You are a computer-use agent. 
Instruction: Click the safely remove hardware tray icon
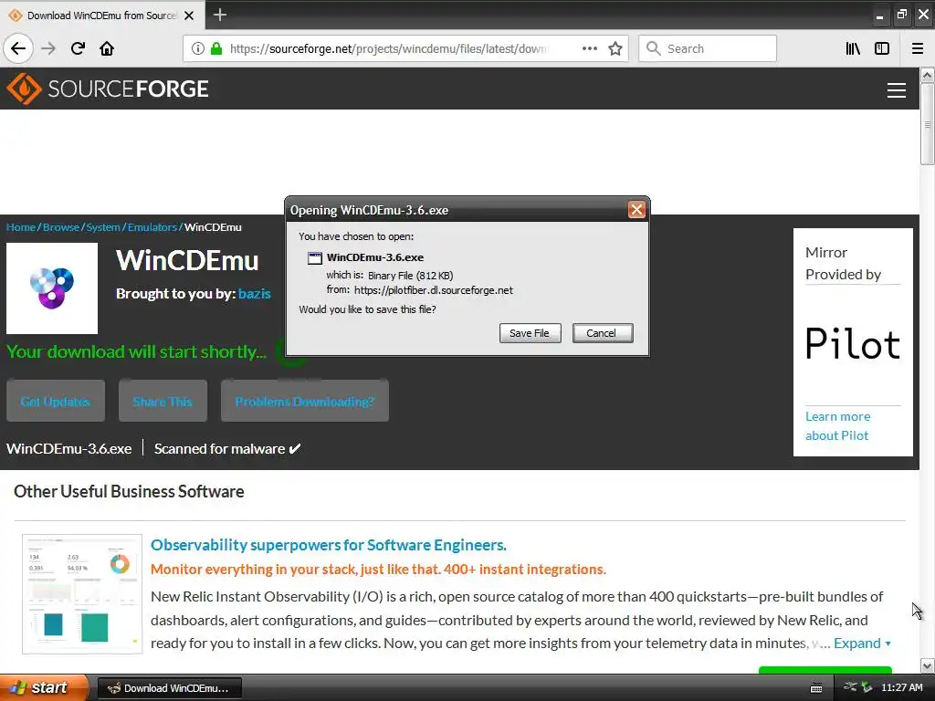pos(867,687)
